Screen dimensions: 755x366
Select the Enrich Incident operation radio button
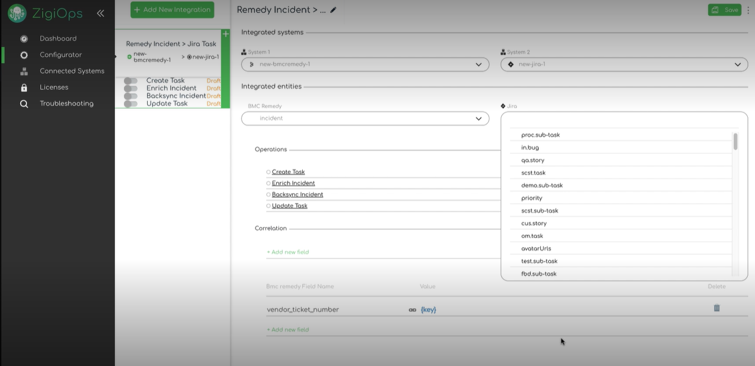pos(268,182)
